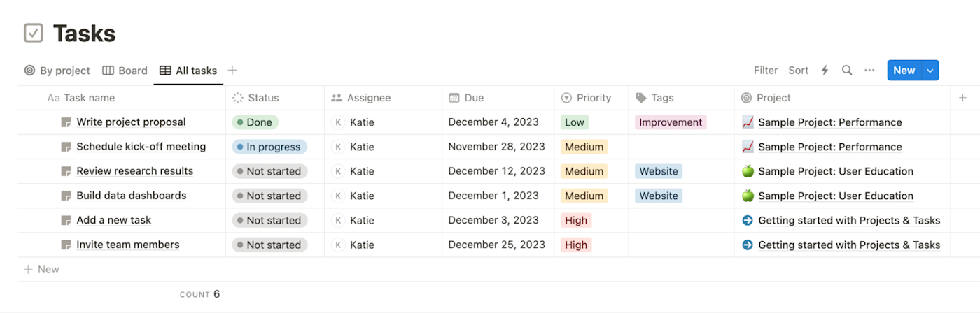Click the Sort button
Viewport: 980px width, 313px height.
[x=798, y=71]
